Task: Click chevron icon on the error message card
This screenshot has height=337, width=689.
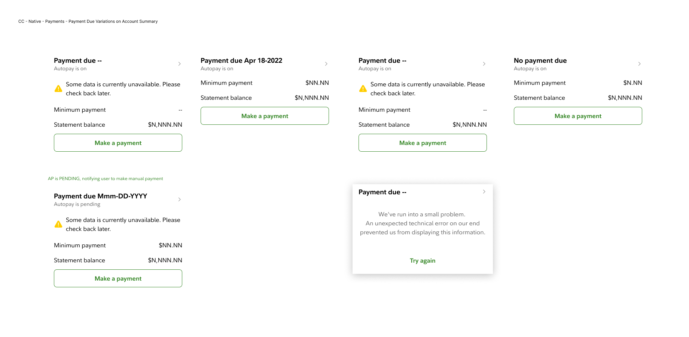Action: pos(484,191)
